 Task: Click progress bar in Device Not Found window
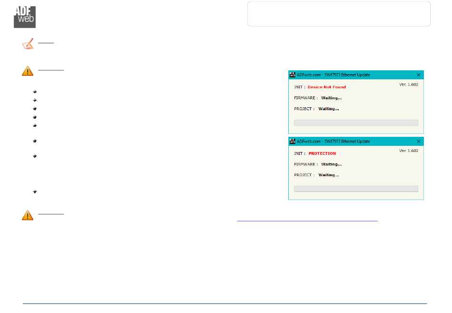click(x=356, y=123)
